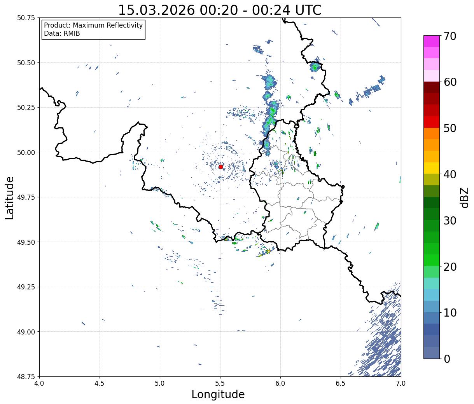Click the colorbar tick value 0
This screenshot has height=404, width=474.
click(x=446, y=359)
